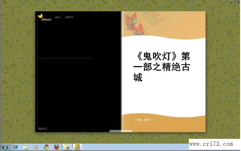Click the iRead butterfly logo
This screenshot has width=241, height=151.
(44, 17)
